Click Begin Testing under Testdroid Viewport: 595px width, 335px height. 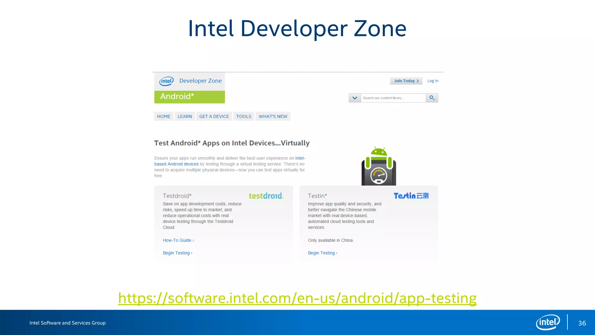pyautogui.click(x=178, y=253)
